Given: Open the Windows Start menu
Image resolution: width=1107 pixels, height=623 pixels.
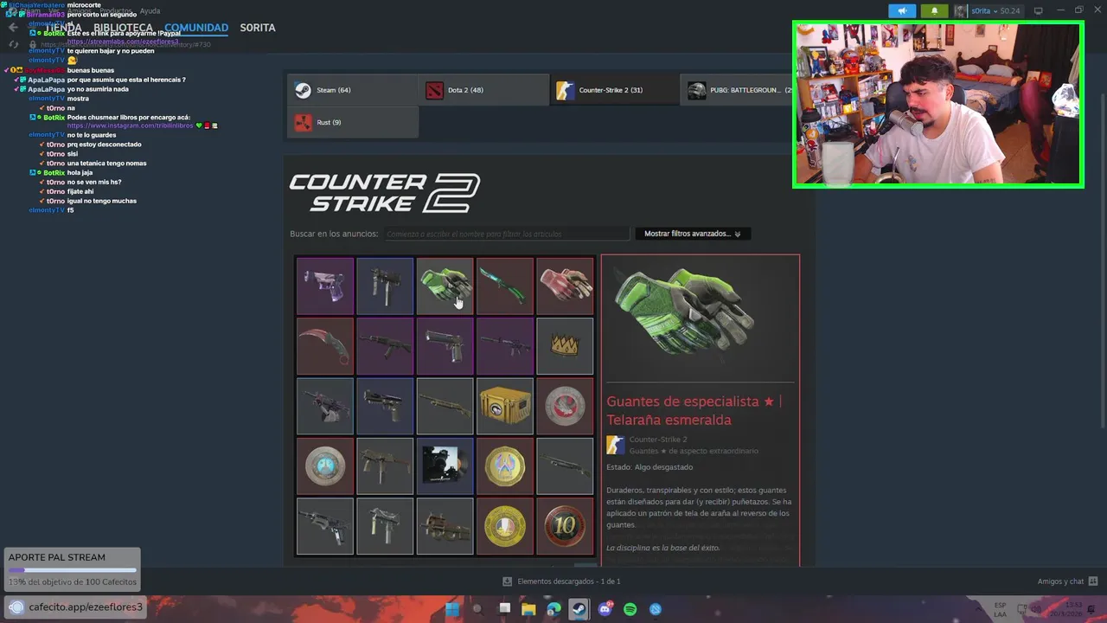Looking at the screenshot, I should (452, 609).
